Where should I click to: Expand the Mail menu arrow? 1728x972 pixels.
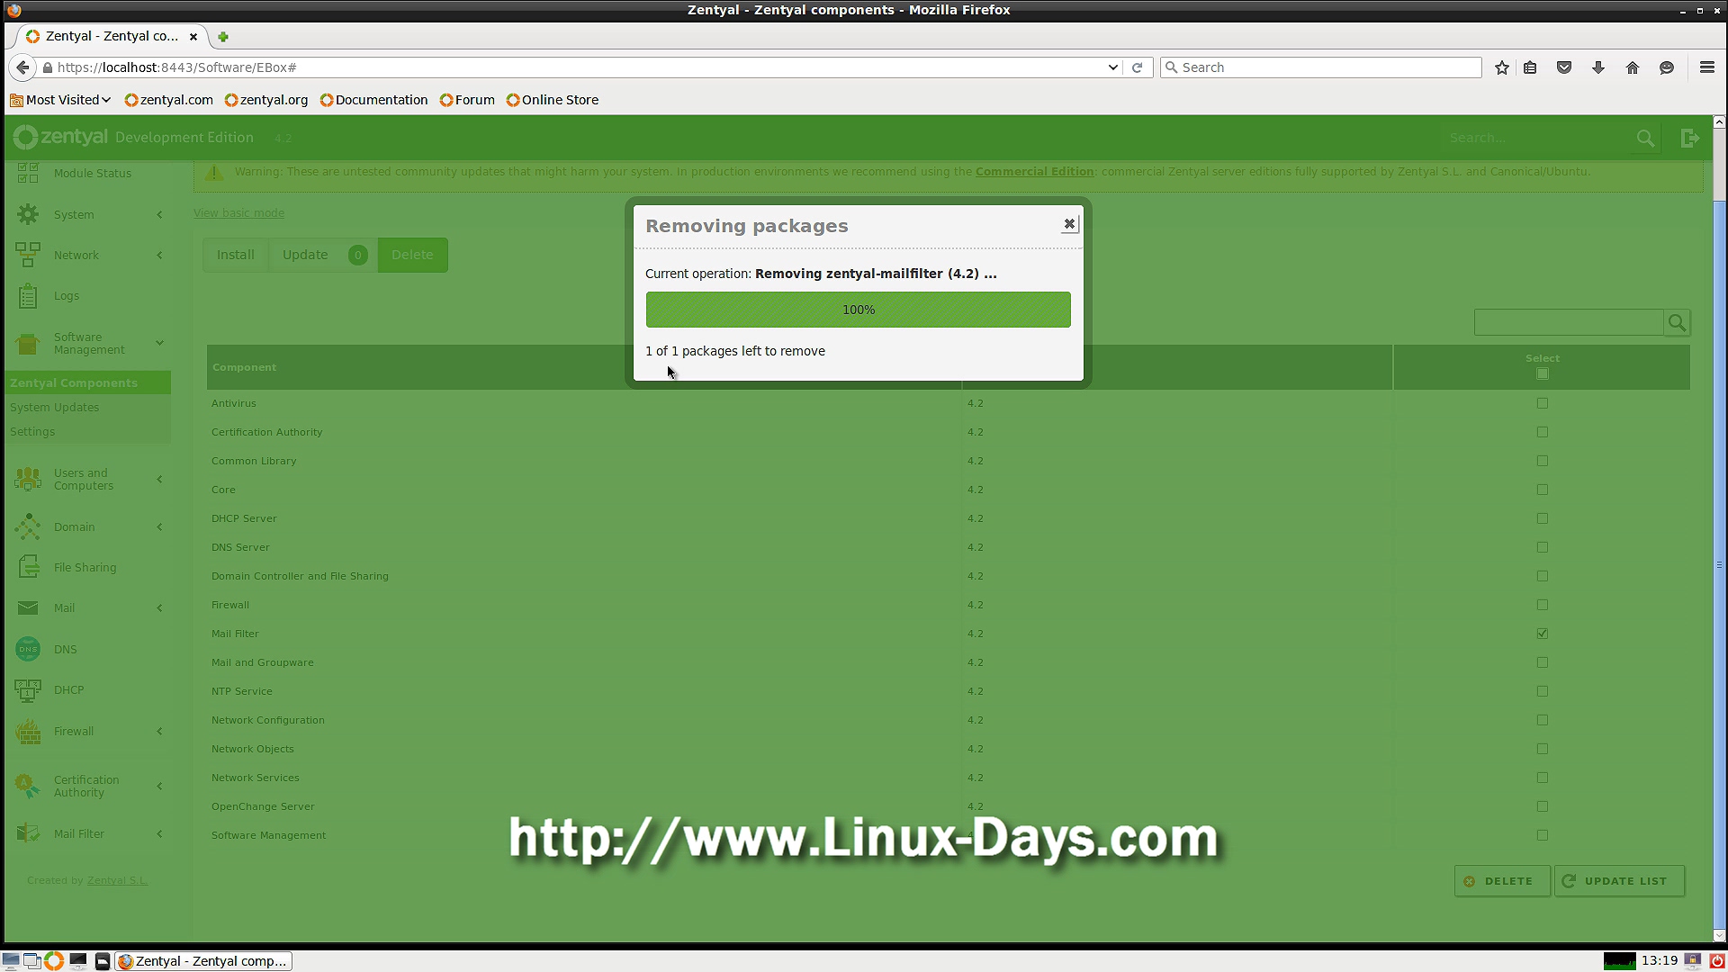(x=159, y=607)
